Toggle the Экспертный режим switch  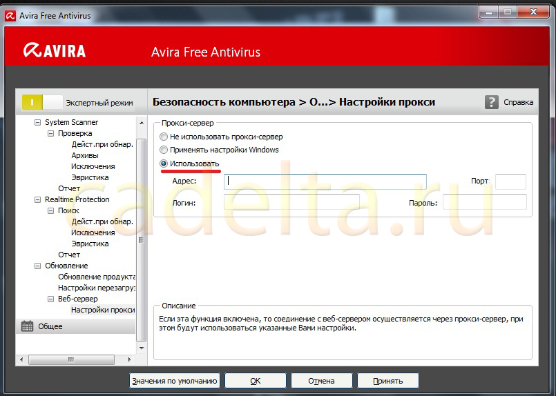(x=42, y=102)
